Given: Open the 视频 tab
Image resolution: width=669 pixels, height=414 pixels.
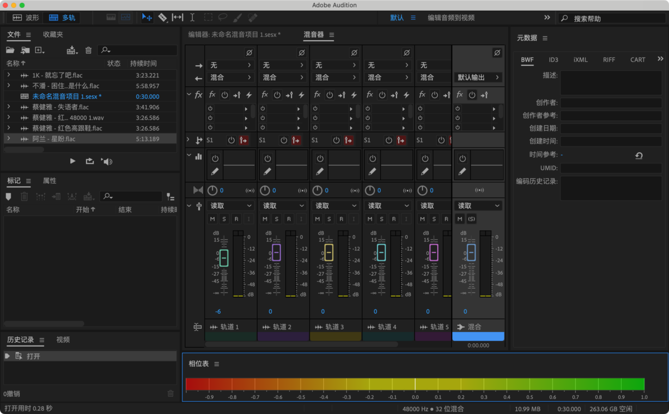Looking at the screenshot, I should point(63,339).
